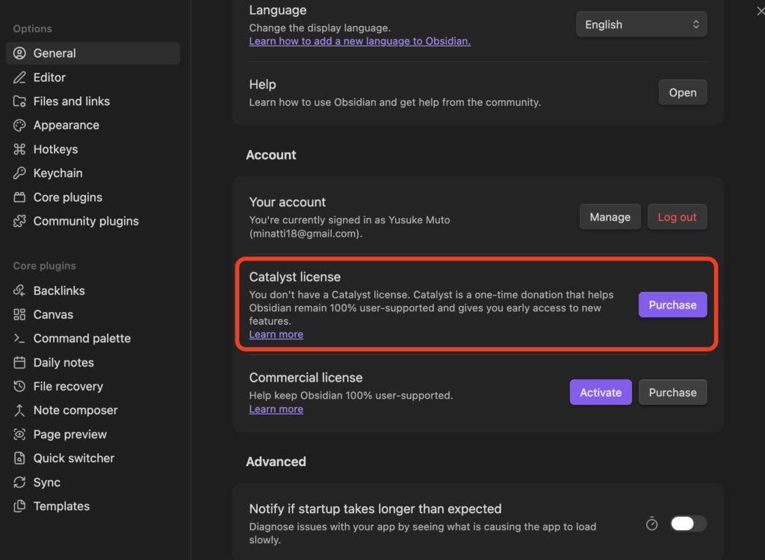Image resolution: width=765 pixels, height=560 pixels.
Task: Click the Sync arrows icon
Action: [19, 482]
